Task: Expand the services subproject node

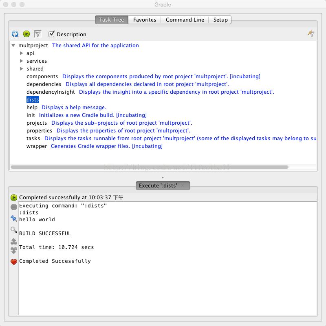Action: 21,61
